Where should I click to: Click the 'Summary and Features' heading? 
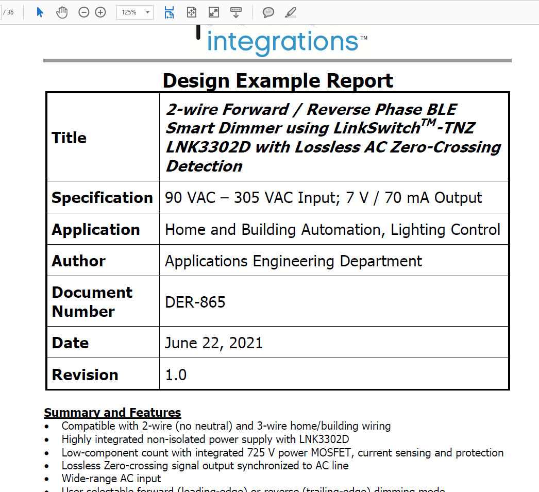coord(112,412)
